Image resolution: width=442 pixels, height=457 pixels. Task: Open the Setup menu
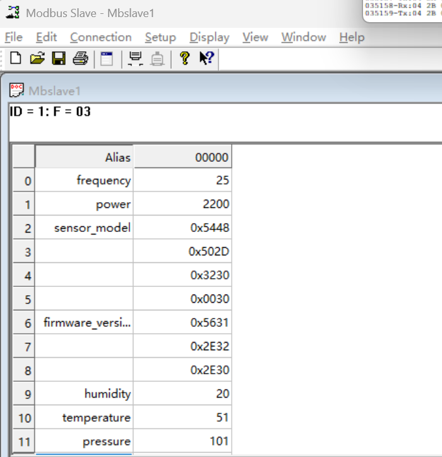(x=160, y=37)
